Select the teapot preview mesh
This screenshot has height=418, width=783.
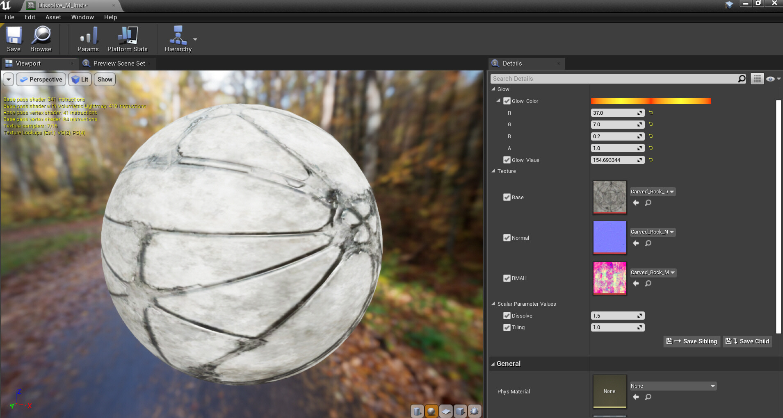coord(475,411)
